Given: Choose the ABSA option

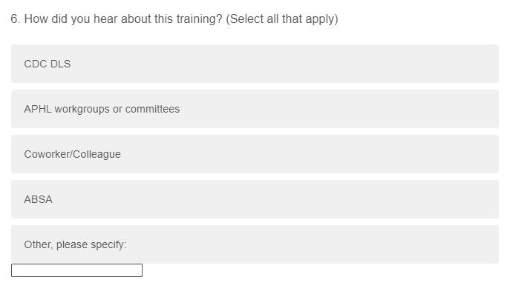Looking at the screenshot, I should (255, 199).
